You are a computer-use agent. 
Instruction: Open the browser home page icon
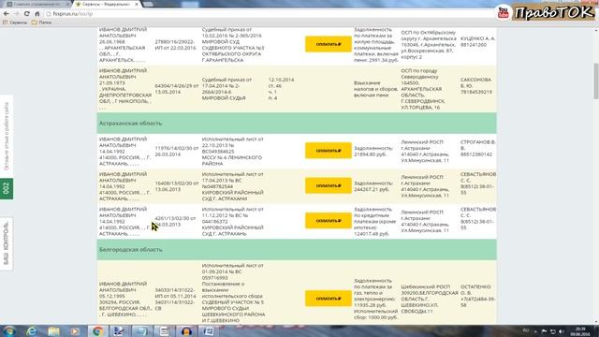tap(37, 14)
